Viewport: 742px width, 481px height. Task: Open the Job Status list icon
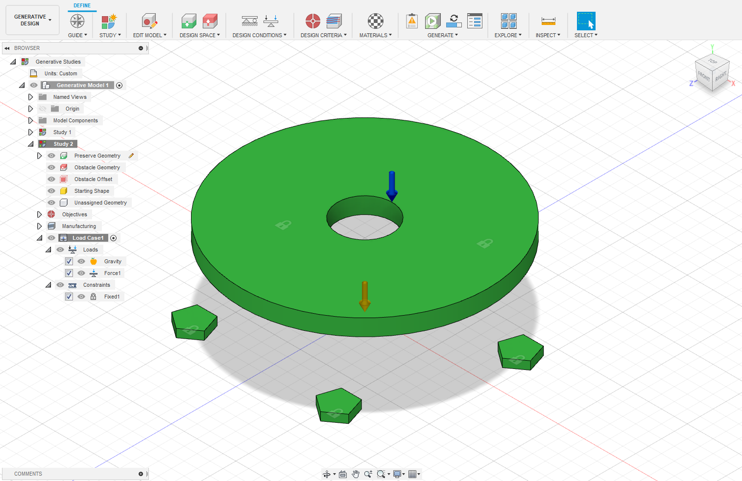pyautogui.click(x=475, y=21)
